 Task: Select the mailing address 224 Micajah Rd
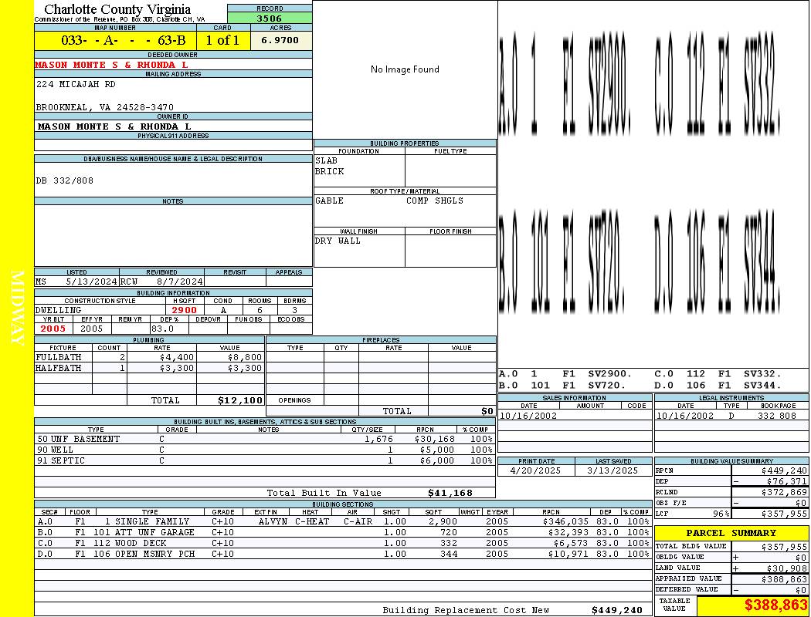pyautogui.click(x=76, y=83)
